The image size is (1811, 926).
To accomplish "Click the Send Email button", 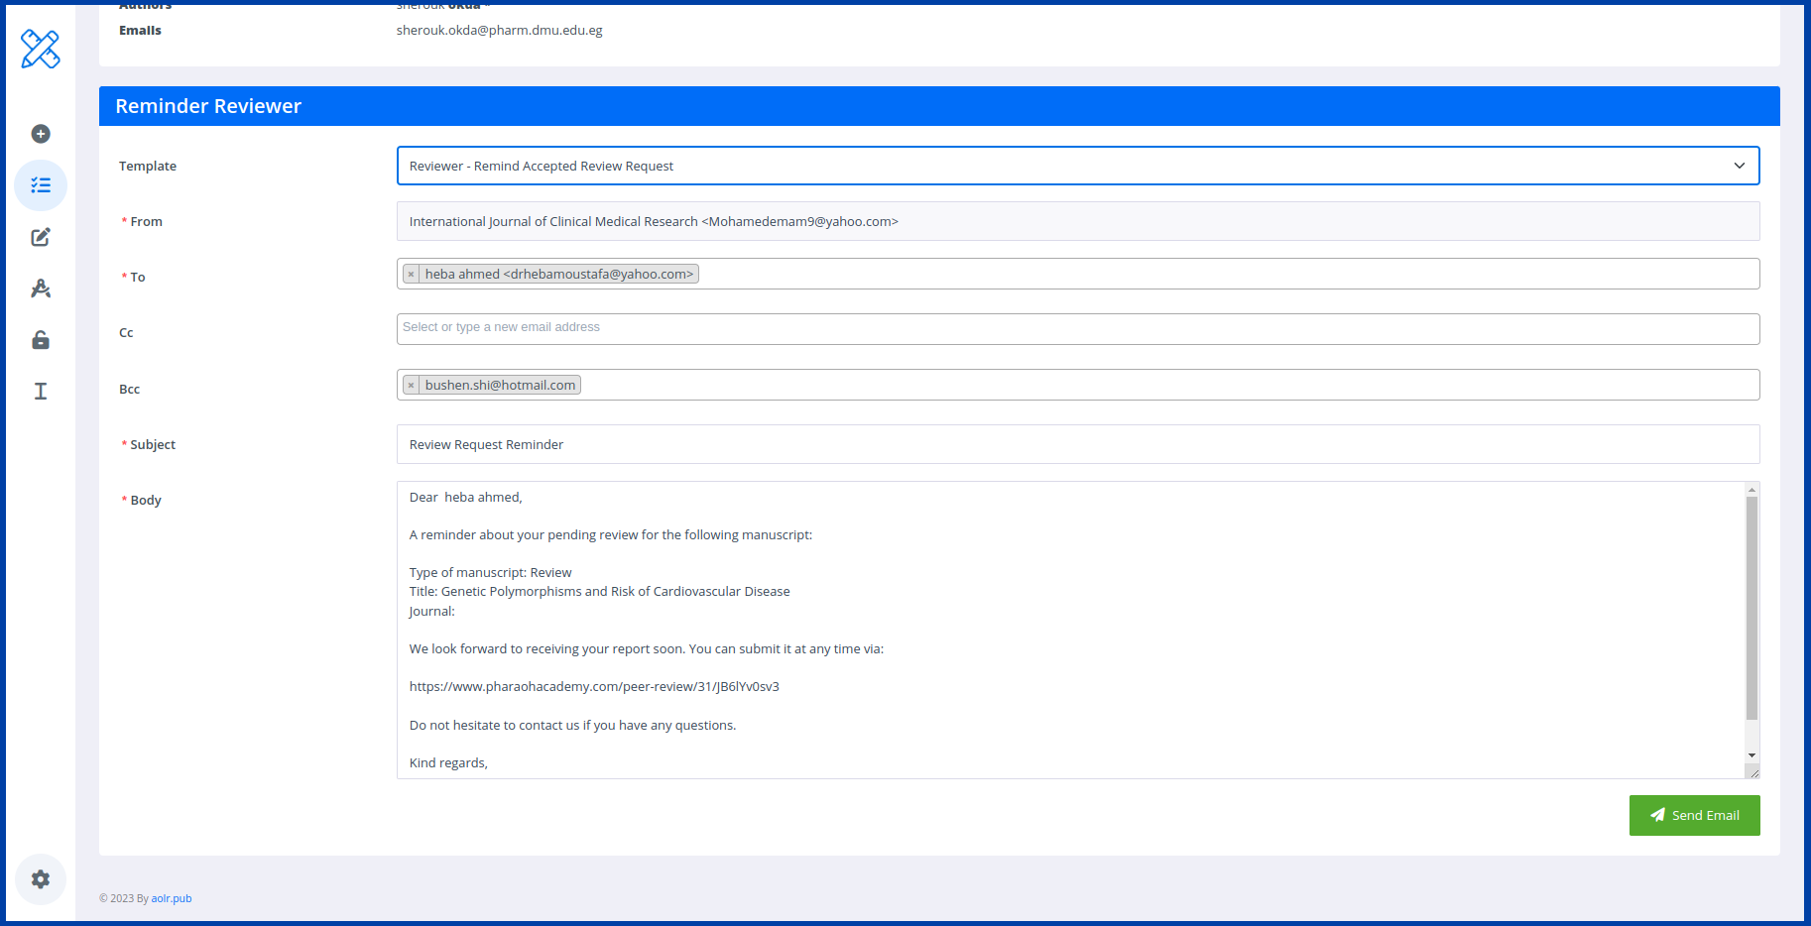I will pyautogui.click(x=1694, y=815).
